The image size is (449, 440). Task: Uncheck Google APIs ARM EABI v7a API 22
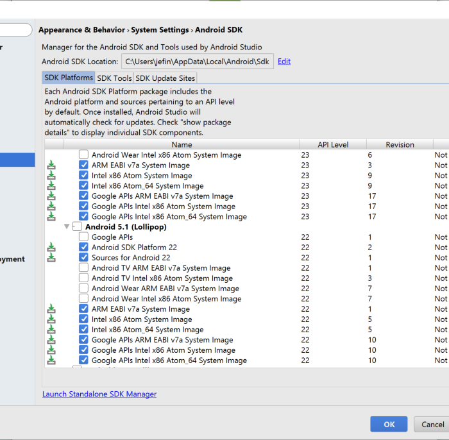tap(83, 339)
